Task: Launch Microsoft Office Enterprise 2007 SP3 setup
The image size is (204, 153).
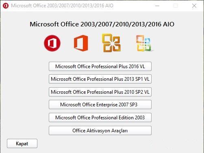Action: (x=100, y=105)
